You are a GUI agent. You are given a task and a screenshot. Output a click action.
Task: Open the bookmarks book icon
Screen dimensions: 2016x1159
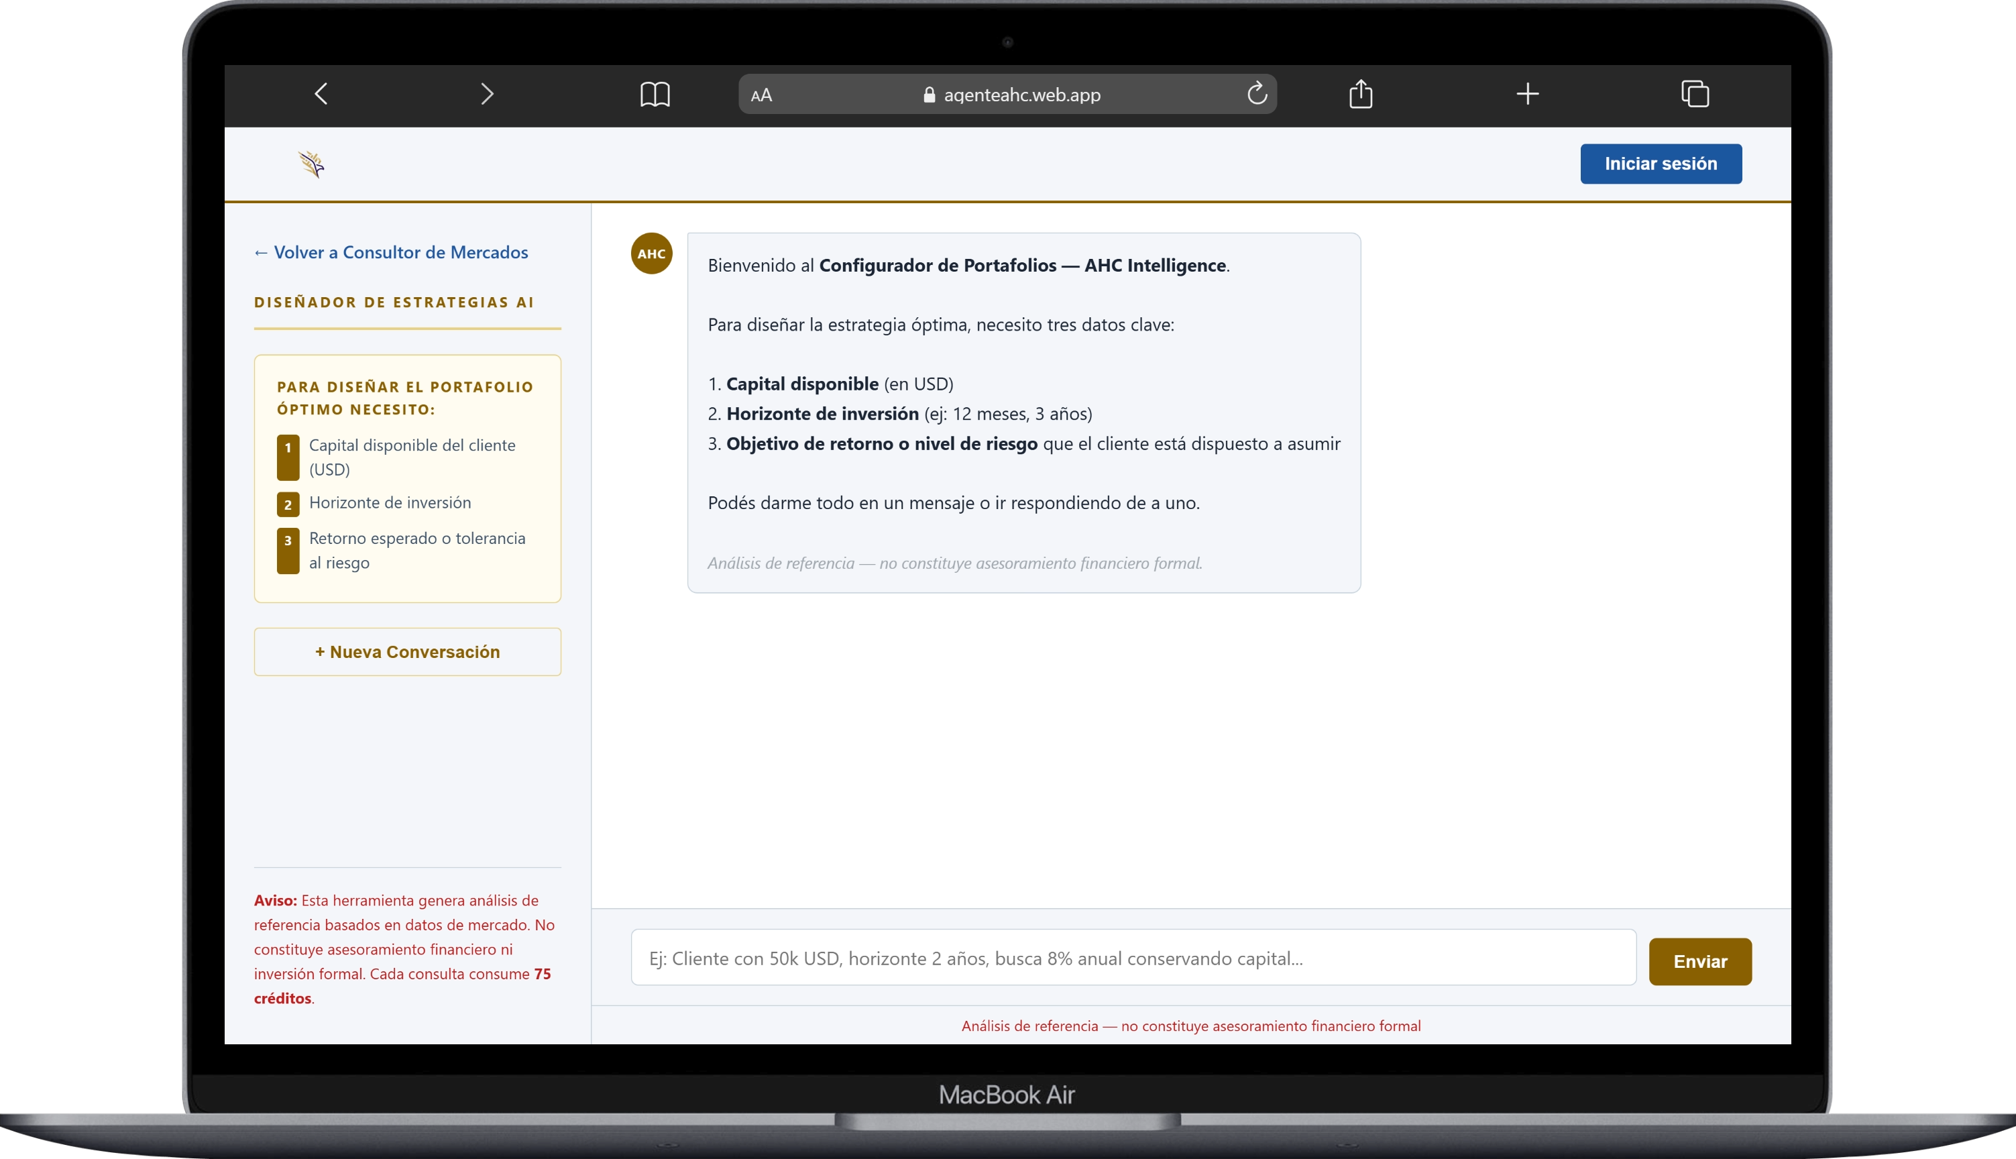click(x=654, y=95)
